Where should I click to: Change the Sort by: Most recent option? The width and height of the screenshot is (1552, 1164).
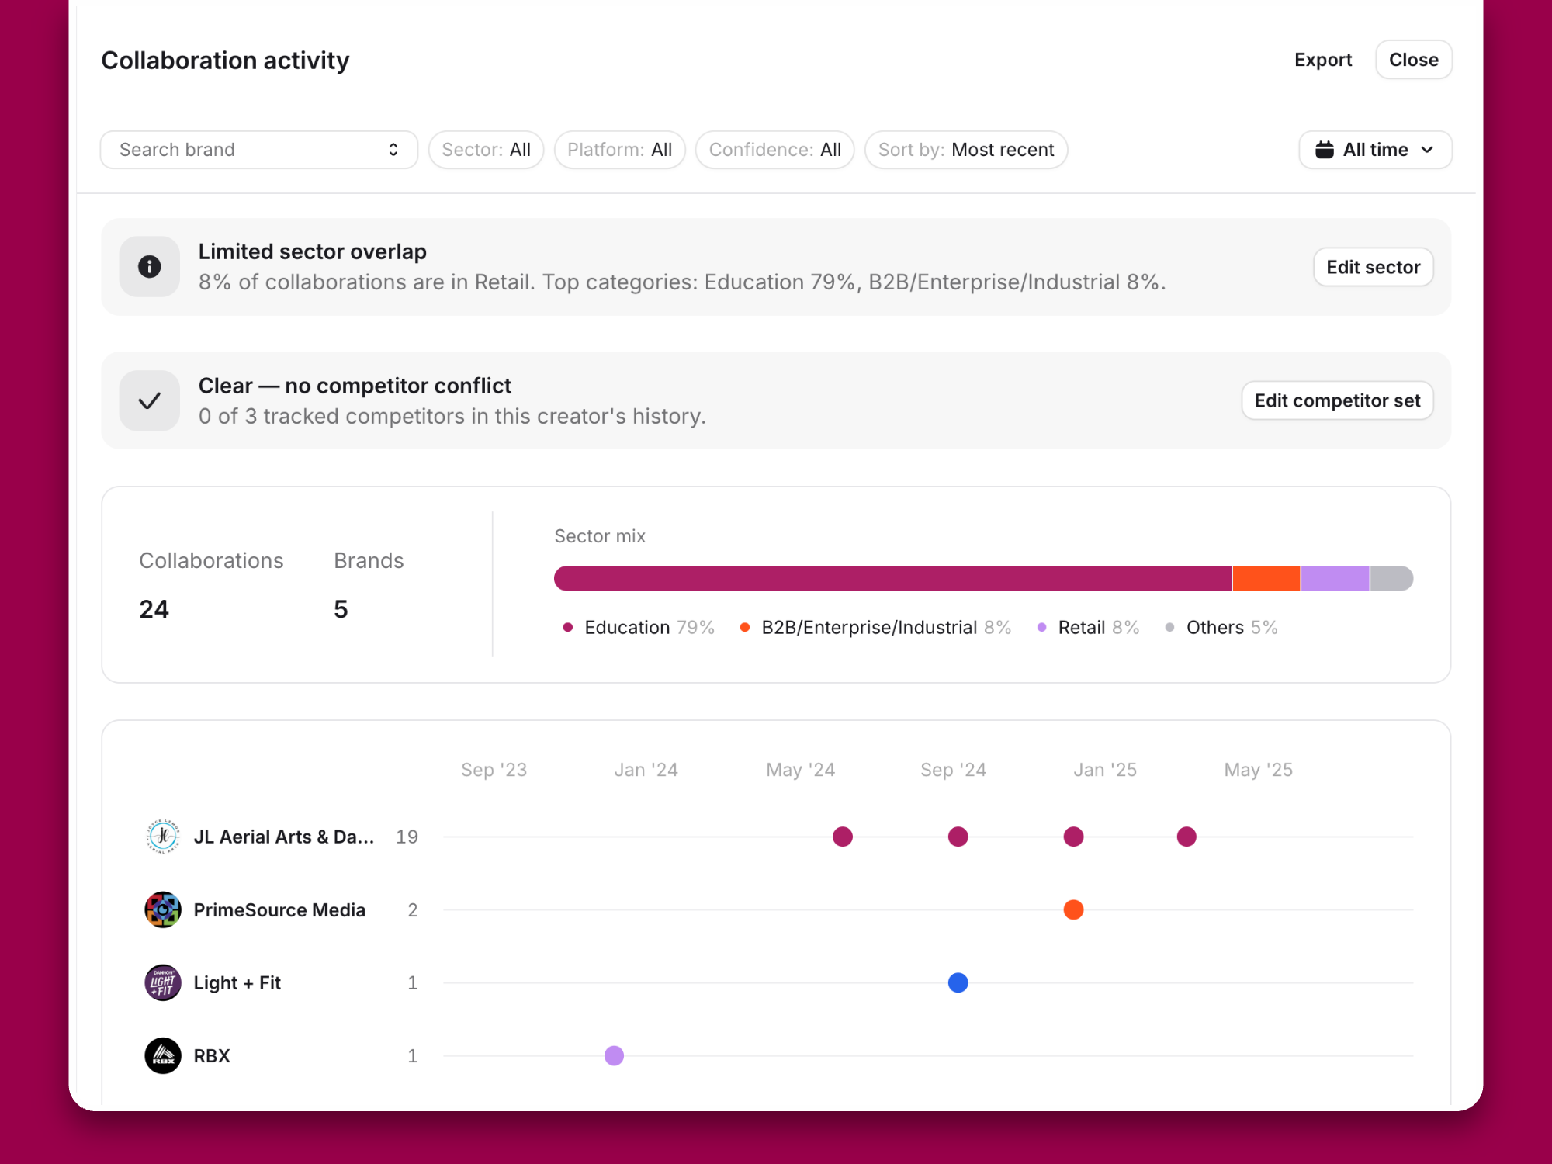click(x=966, y=150)
